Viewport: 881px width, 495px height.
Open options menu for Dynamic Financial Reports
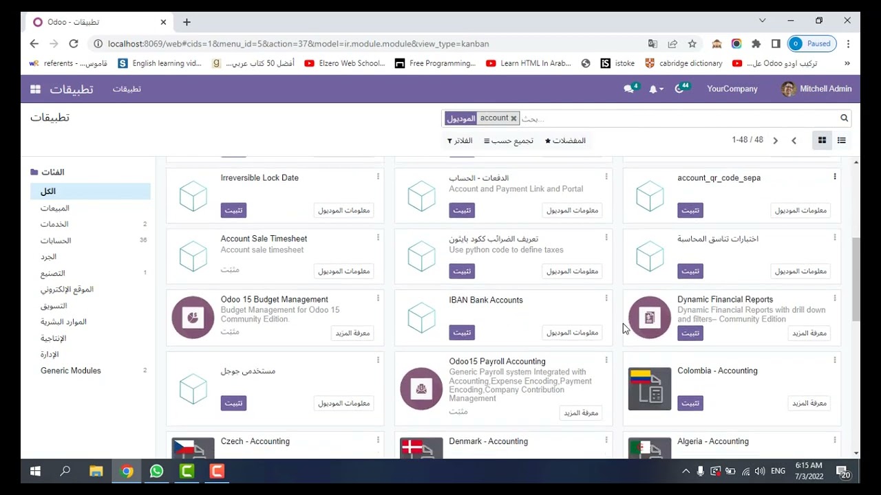835,298
